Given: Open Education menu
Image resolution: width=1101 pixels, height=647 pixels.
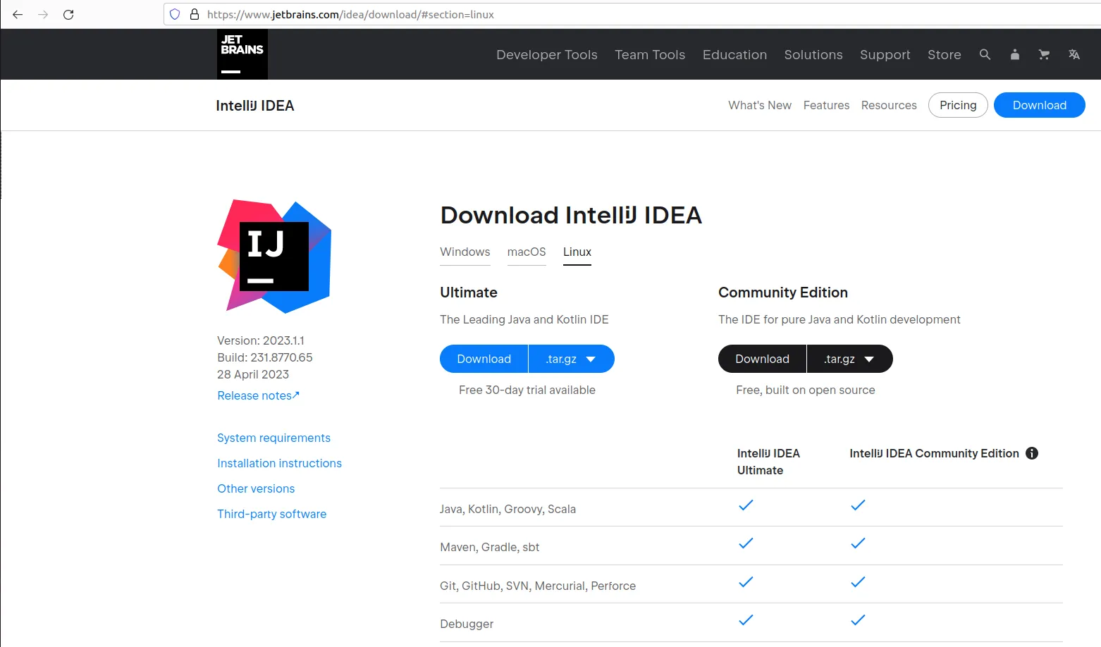Looking at the screenshot, I should [734, 55].
